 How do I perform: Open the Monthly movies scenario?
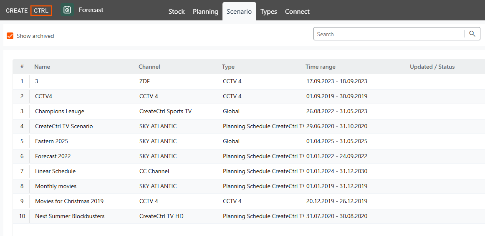[x=56, y=186]
